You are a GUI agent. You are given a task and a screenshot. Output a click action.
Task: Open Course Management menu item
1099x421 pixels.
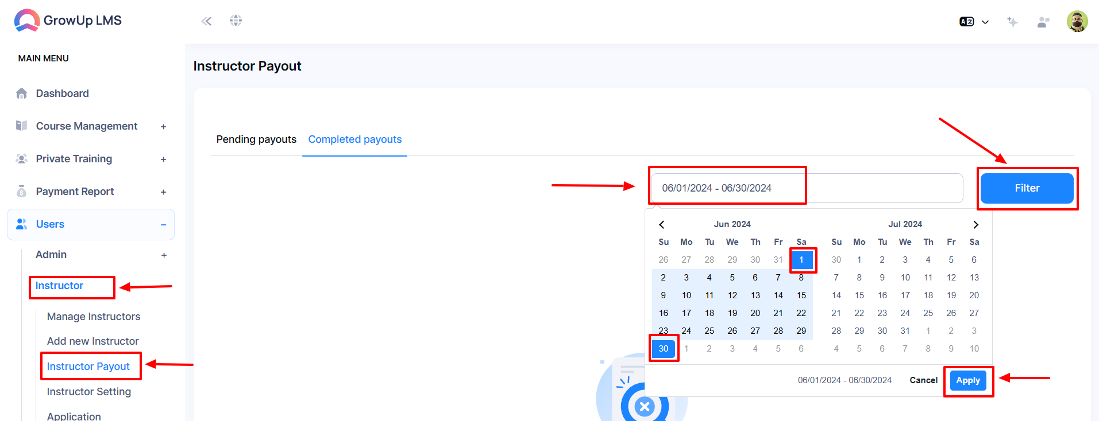point(87,126)
